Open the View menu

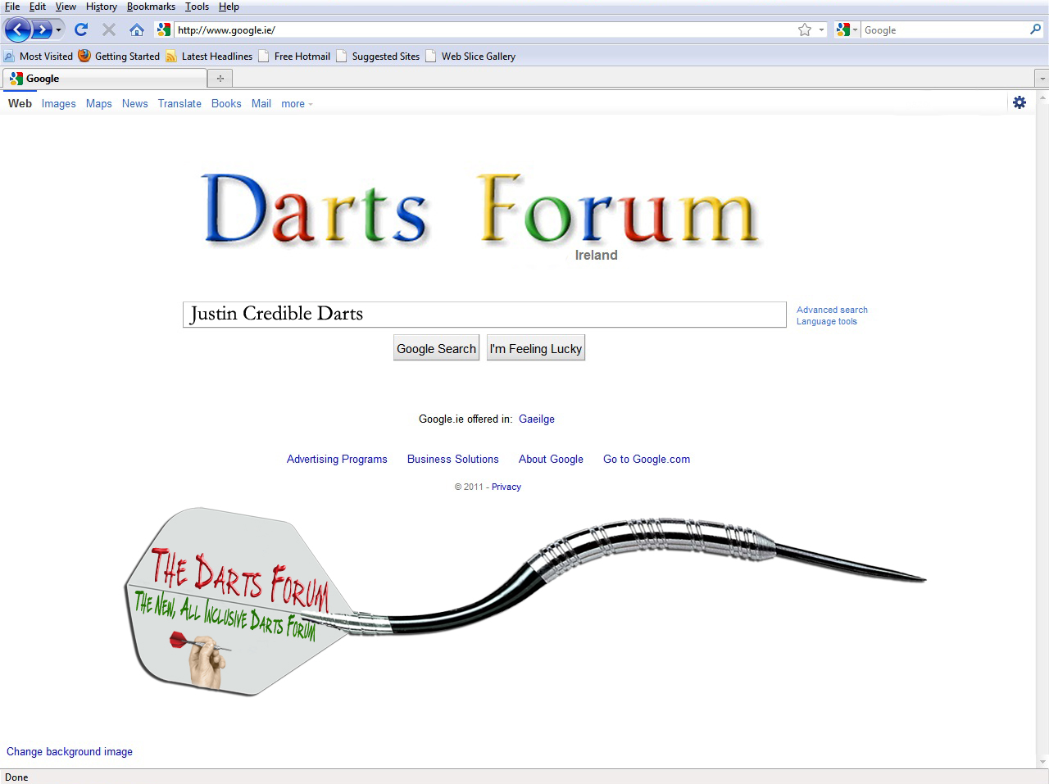66,7
